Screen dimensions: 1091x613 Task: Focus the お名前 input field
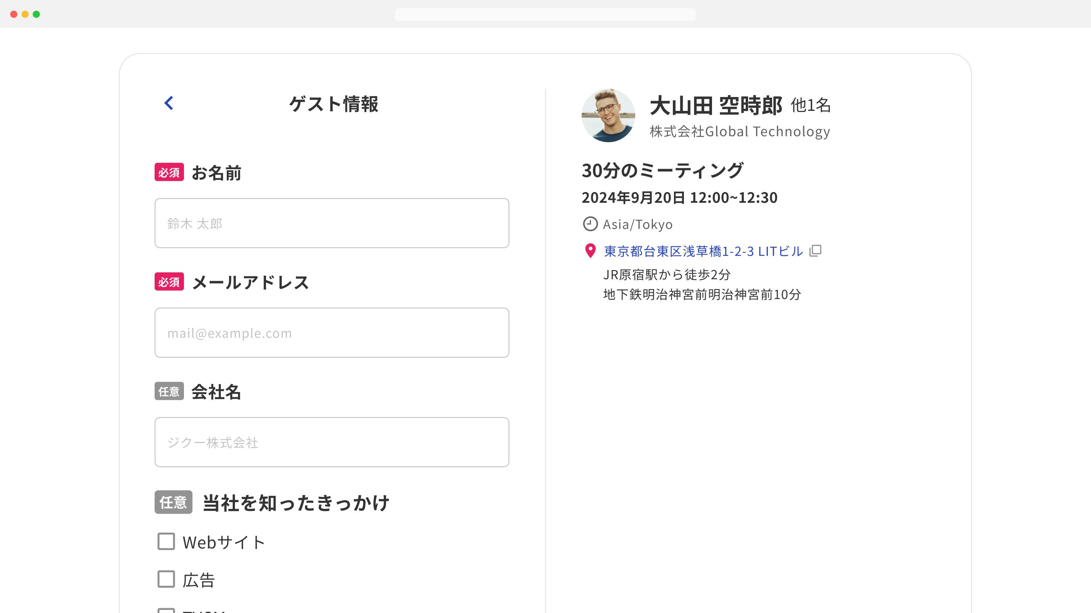331,223
